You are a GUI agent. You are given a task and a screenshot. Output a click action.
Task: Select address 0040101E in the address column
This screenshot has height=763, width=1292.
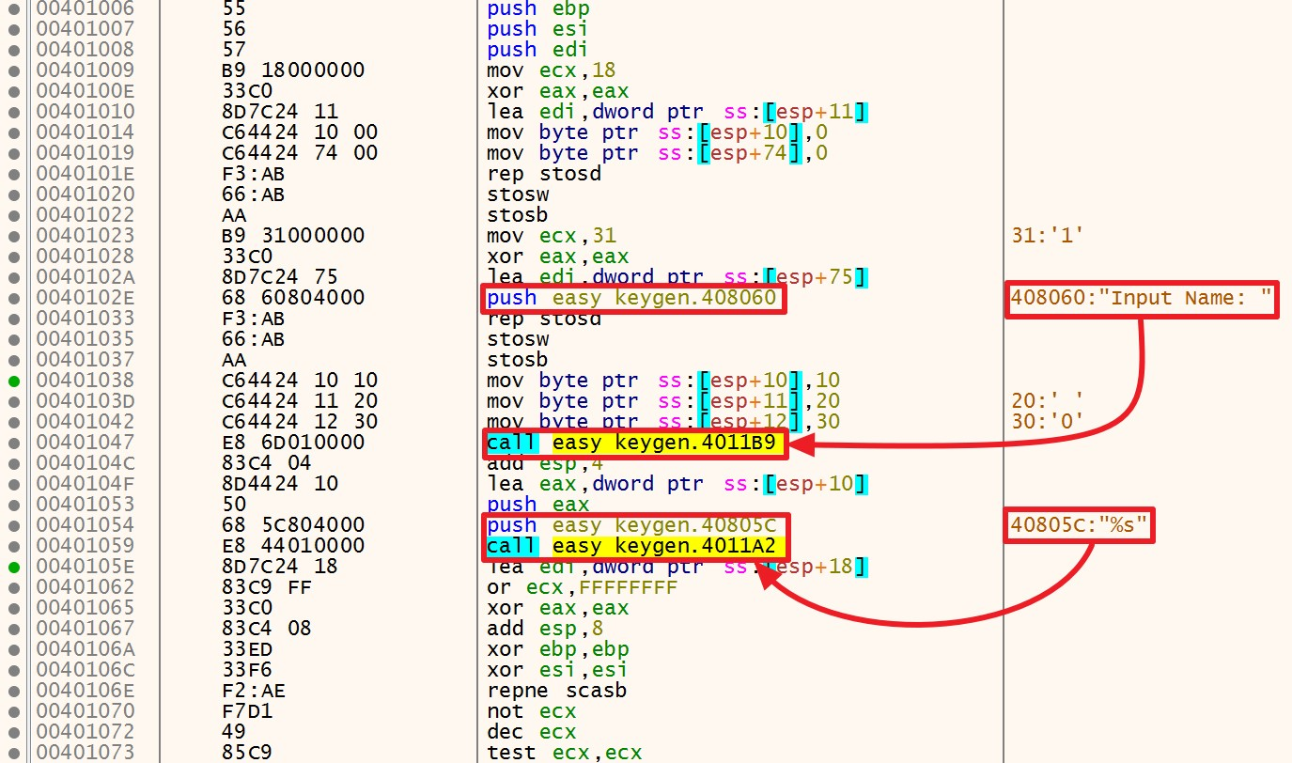[85, 174]
